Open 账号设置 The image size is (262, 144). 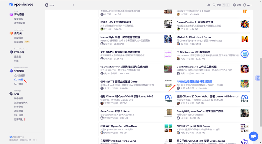(x=18, y=99)
